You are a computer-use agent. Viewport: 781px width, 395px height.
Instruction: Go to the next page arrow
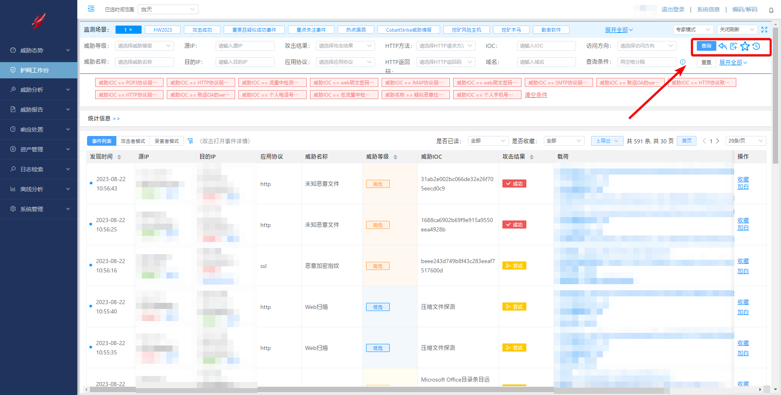tap(718, 141)
